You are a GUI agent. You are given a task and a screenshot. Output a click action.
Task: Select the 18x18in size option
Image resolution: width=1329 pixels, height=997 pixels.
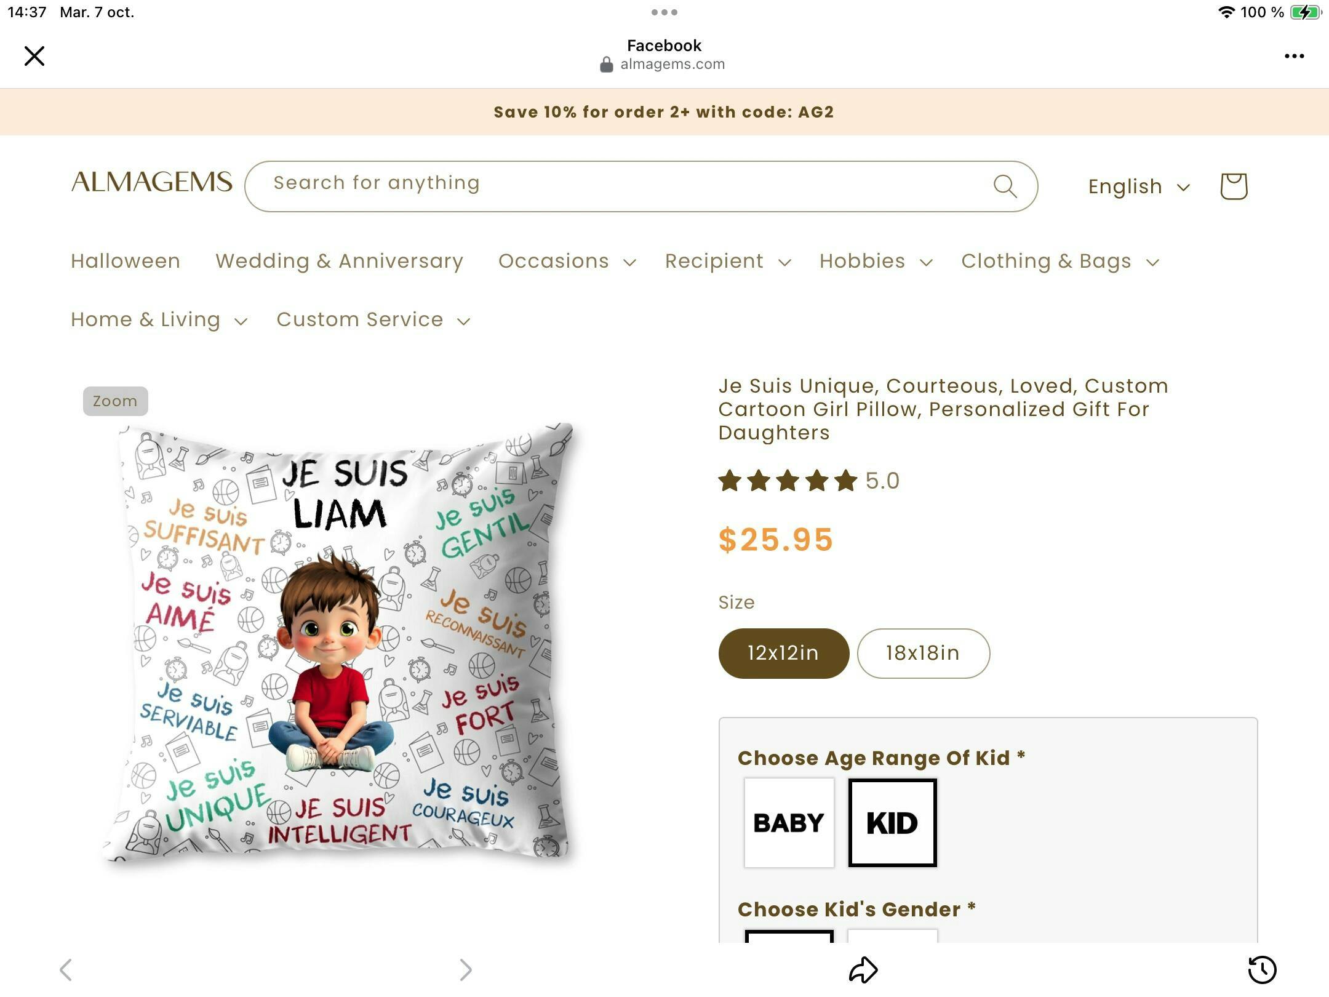coord(923,653)
